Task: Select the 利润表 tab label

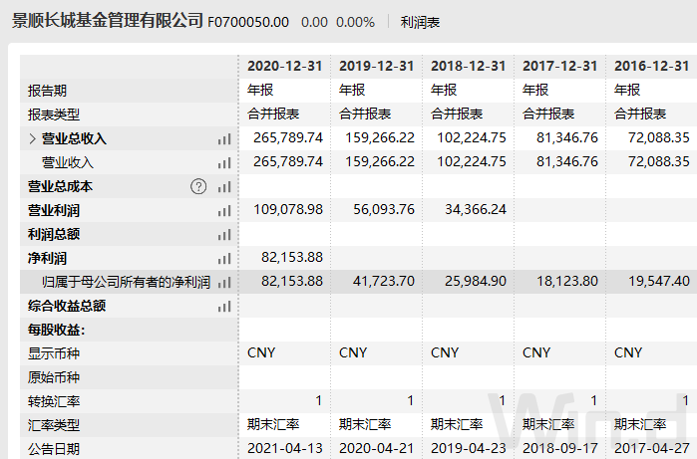Action: click(420, 22)
